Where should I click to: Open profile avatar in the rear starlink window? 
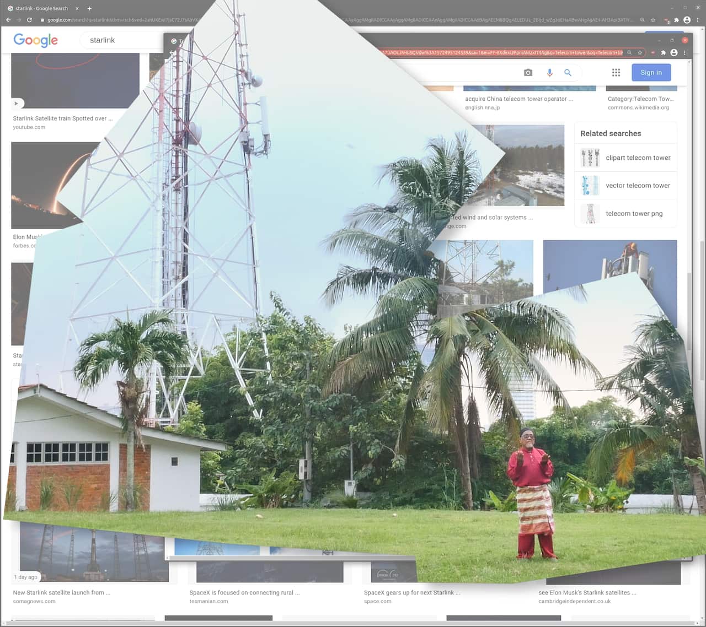pos(687,20)
